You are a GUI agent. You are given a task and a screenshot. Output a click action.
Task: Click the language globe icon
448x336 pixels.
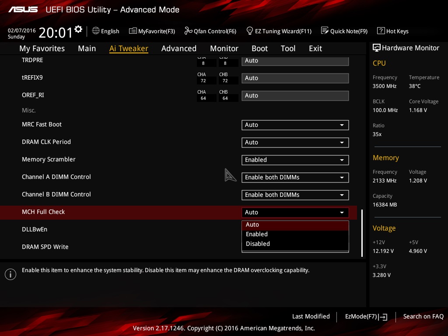click(x=96, y=31)
